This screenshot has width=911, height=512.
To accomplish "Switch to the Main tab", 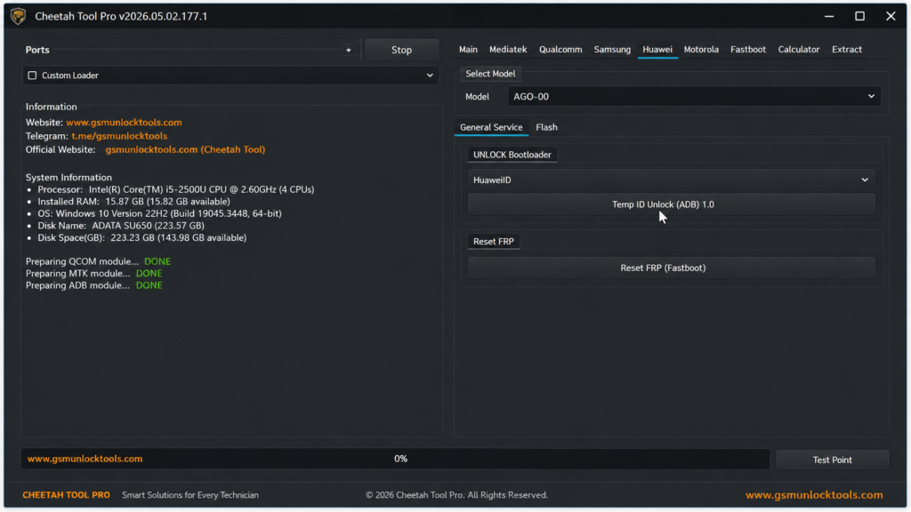I will click(468, 50).
